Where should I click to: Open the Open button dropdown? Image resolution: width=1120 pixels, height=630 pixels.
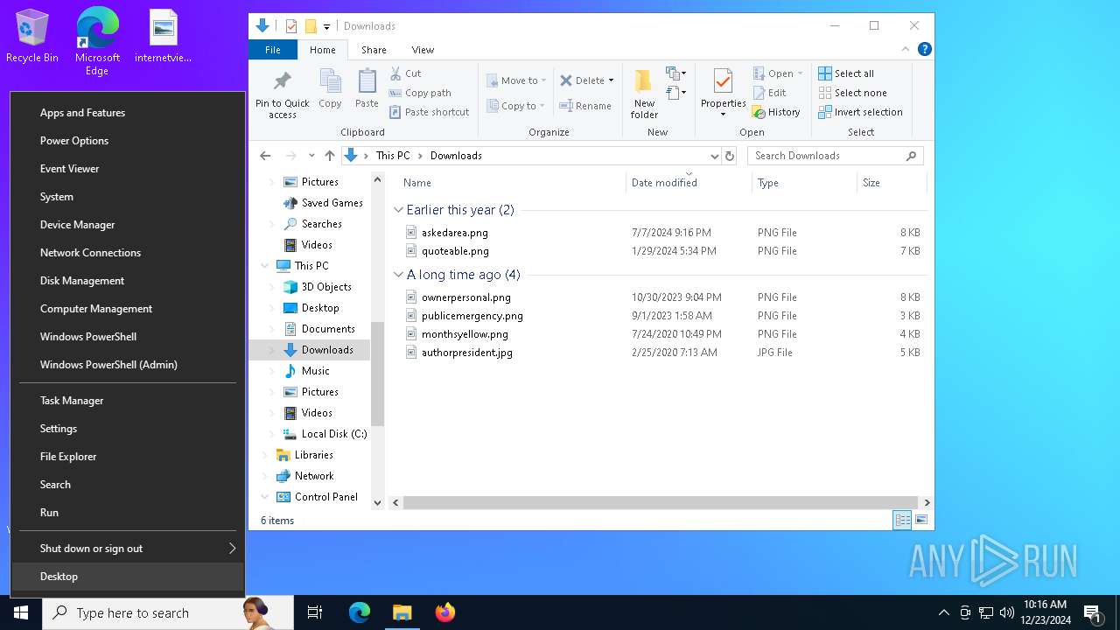800,73
